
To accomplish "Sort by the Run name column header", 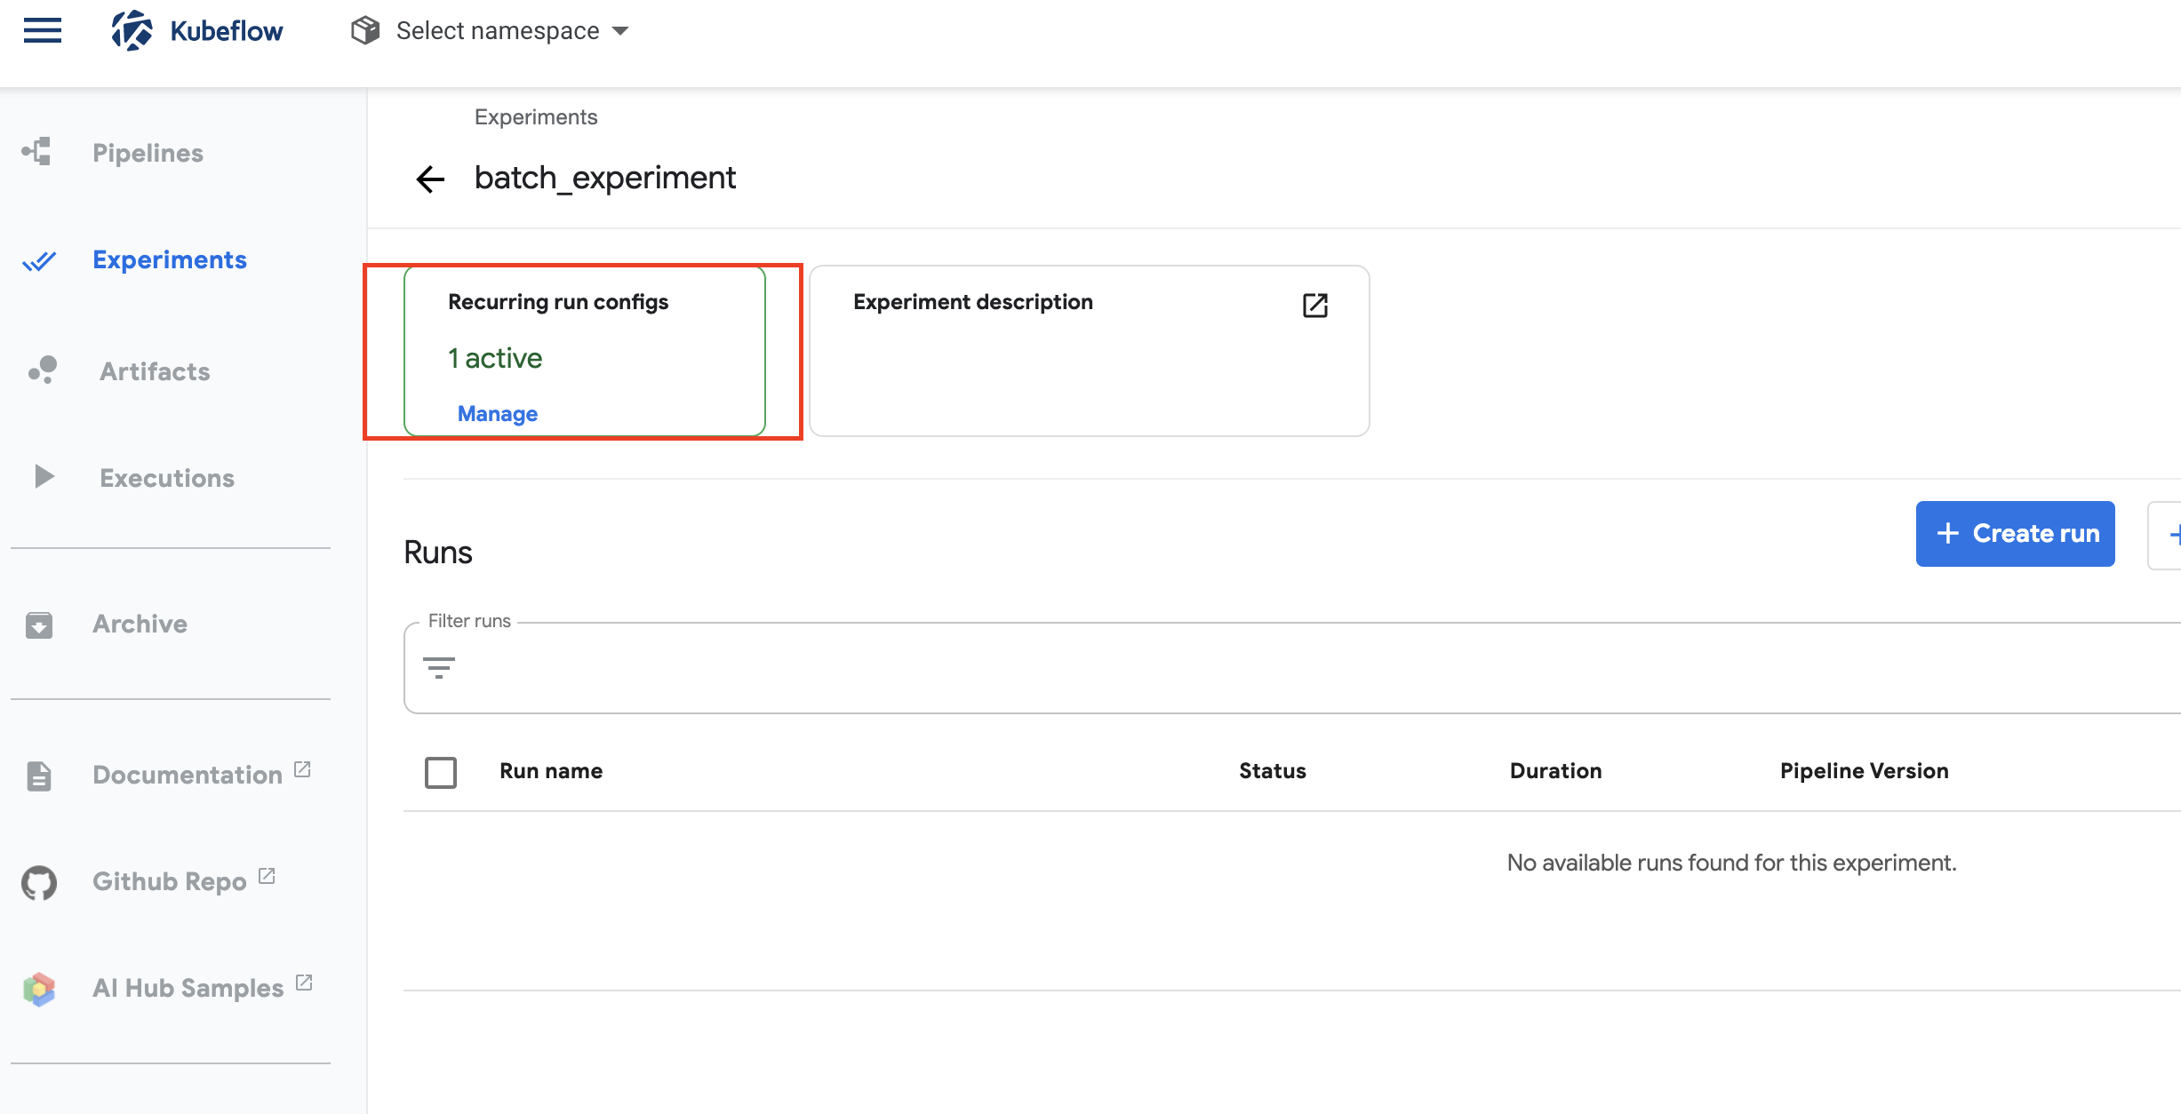I will coord(551,771).
